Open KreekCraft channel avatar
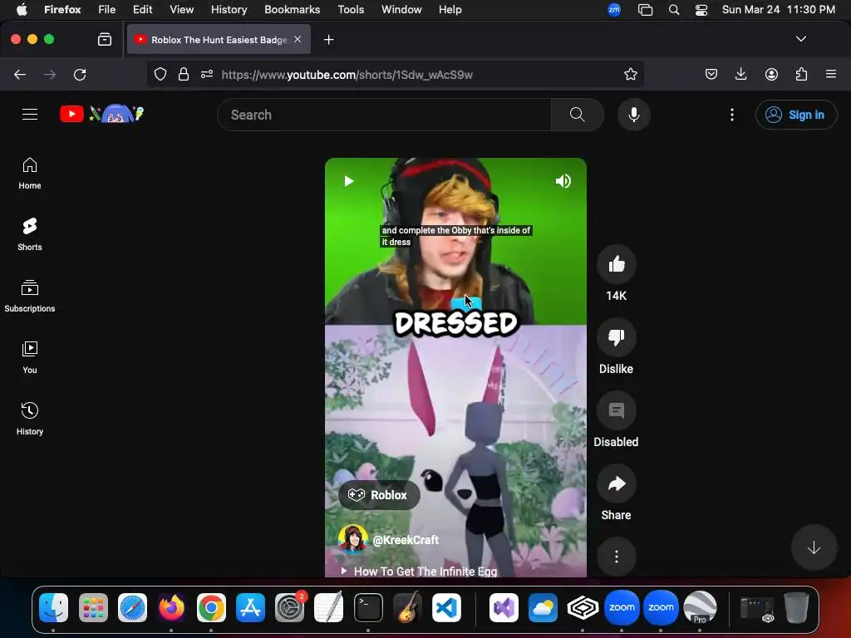851x638 pixels. pyautogui.click(x=352, y=538)
